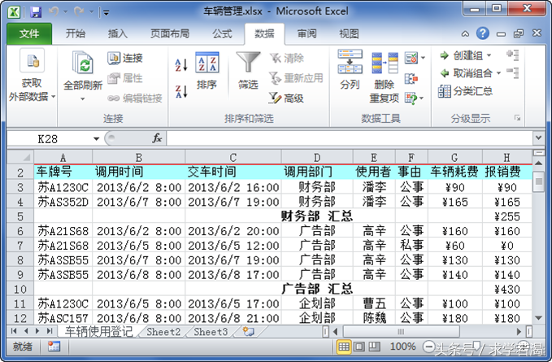Expand the 创建组 dropdown arrow
The height and width of the screenshot is (362, 552).
pyautogui.click(x=489, y=55)
